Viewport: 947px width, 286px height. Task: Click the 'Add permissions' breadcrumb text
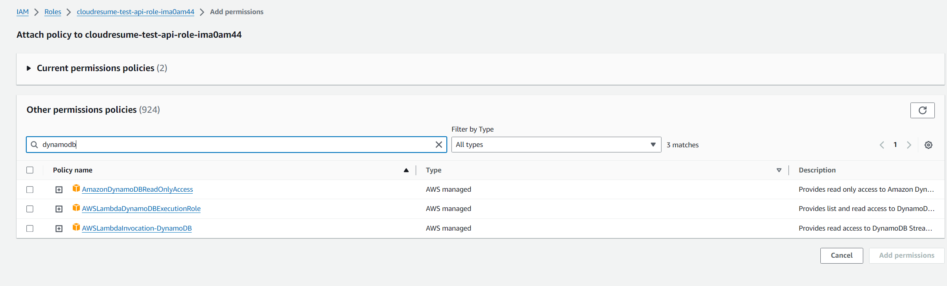point(237,12)
